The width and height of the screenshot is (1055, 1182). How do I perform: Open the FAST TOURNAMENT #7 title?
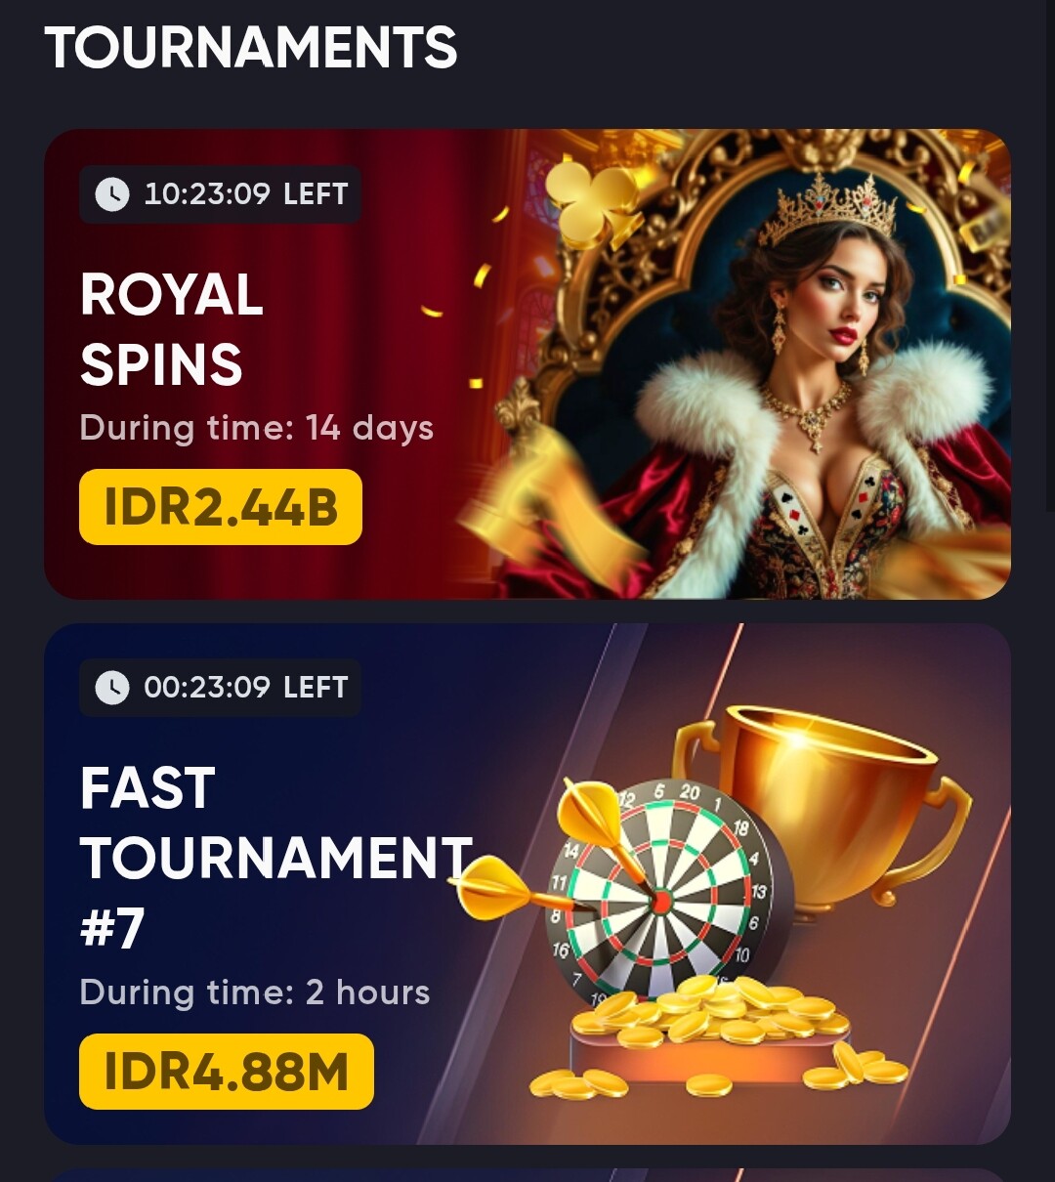tap(275, 858)
